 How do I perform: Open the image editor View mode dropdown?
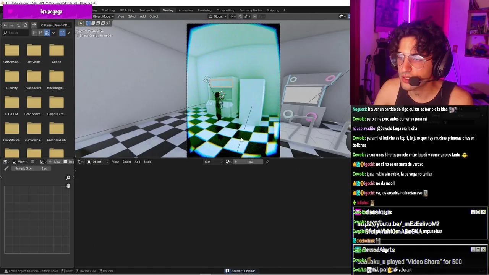(x=21, y=162)
